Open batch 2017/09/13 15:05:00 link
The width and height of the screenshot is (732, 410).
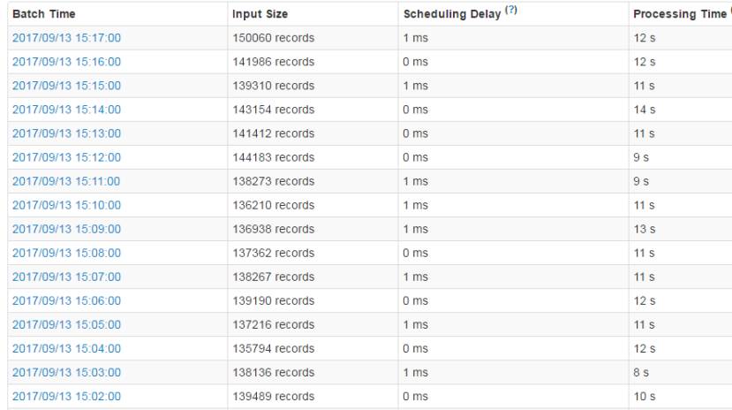[66, 324]
